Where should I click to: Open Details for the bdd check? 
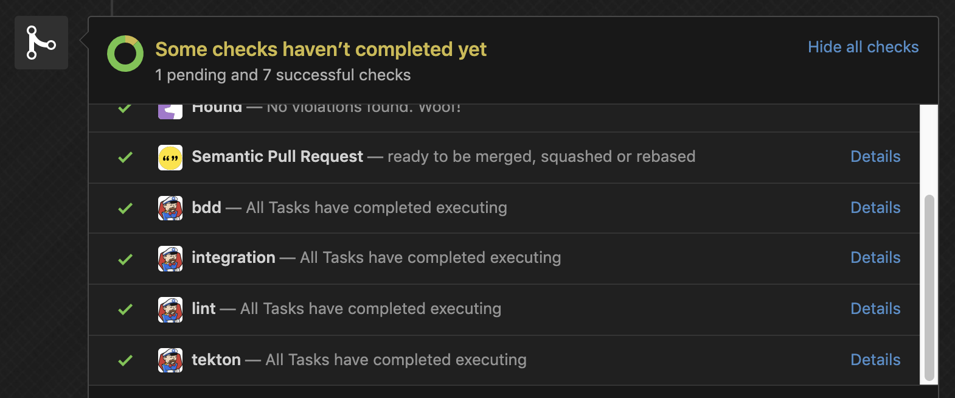(x=875, y=208)
